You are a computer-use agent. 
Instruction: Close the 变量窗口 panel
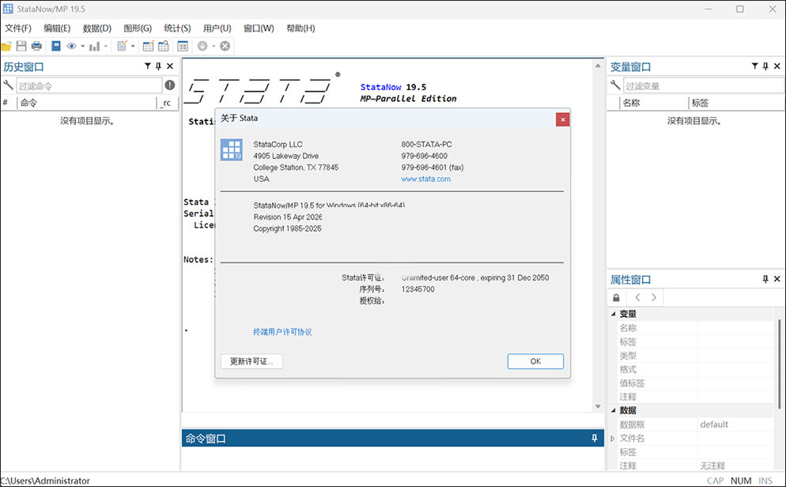(x=777, y=66)
